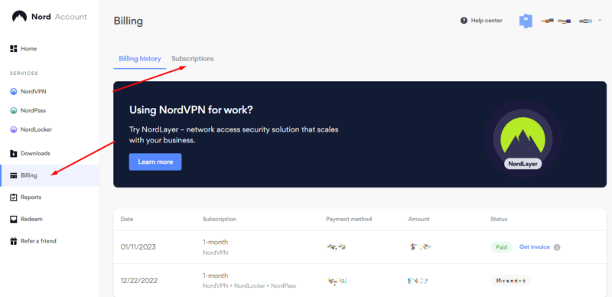
Task: Click the user avatar in header
Action: 526,21
